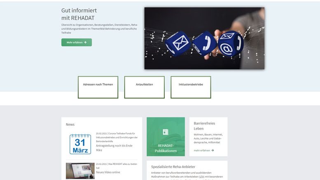Click the 'LTA' abbreviation in Reha-Anbieter text
Image resolution: width=320 pixels, height=180 pixels.
202,176
